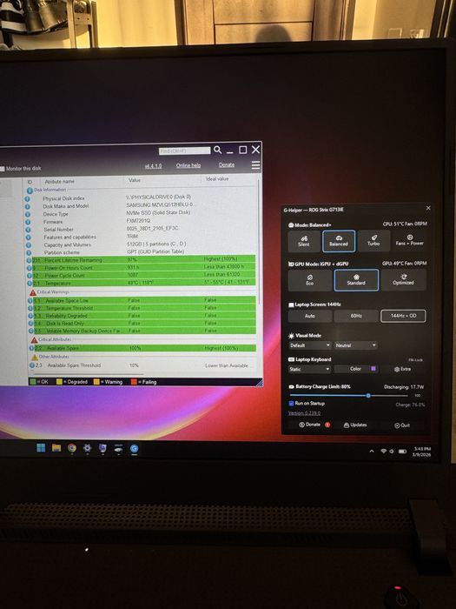Click info icon for Physical Disk index
Viewport: 456px width, 609px height.
tap(27, 199)
